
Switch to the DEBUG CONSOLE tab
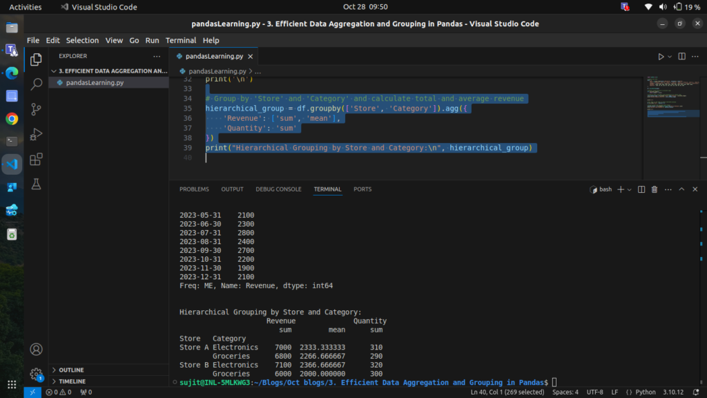click(x=278, y=189)
